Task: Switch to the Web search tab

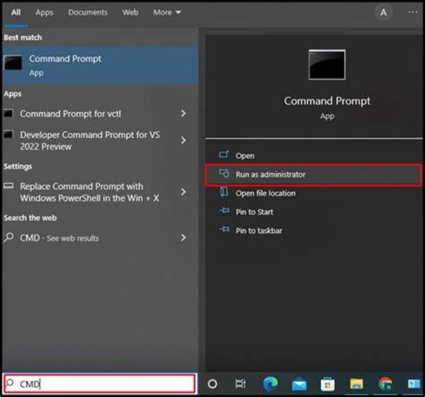Action: click(130, 12)
